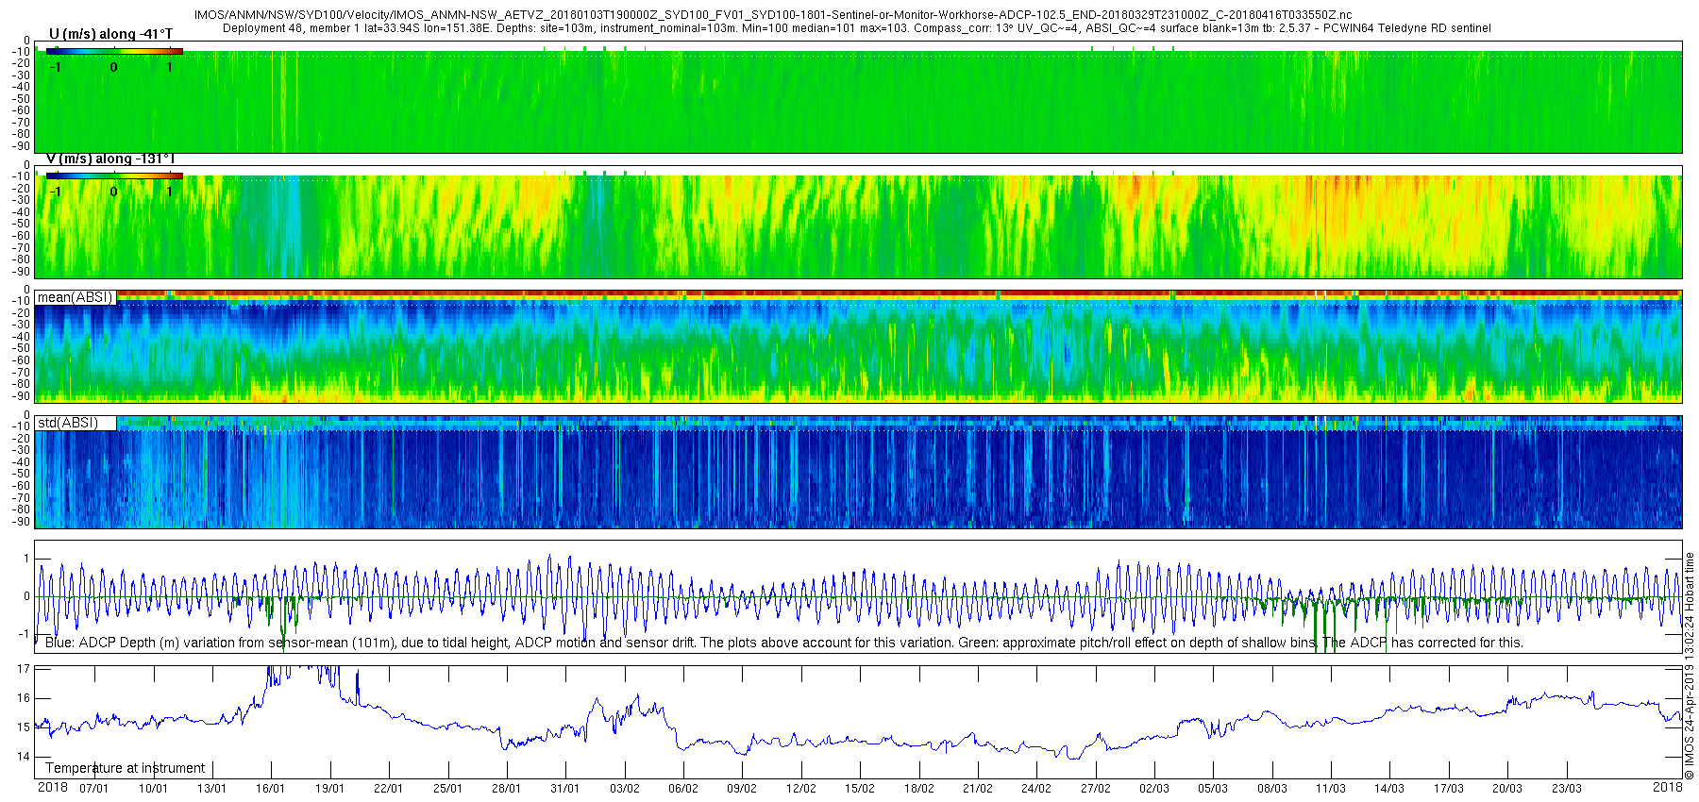This screenshot has width=1699, height=802.
Task: Click the 27/02 date tick label
Action: tap(1095, 789)
